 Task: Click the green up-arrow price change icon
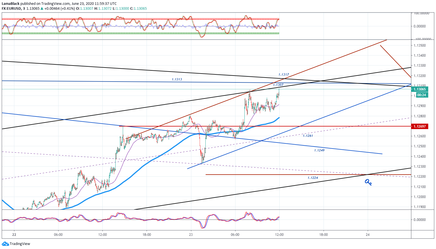(42, 9)
